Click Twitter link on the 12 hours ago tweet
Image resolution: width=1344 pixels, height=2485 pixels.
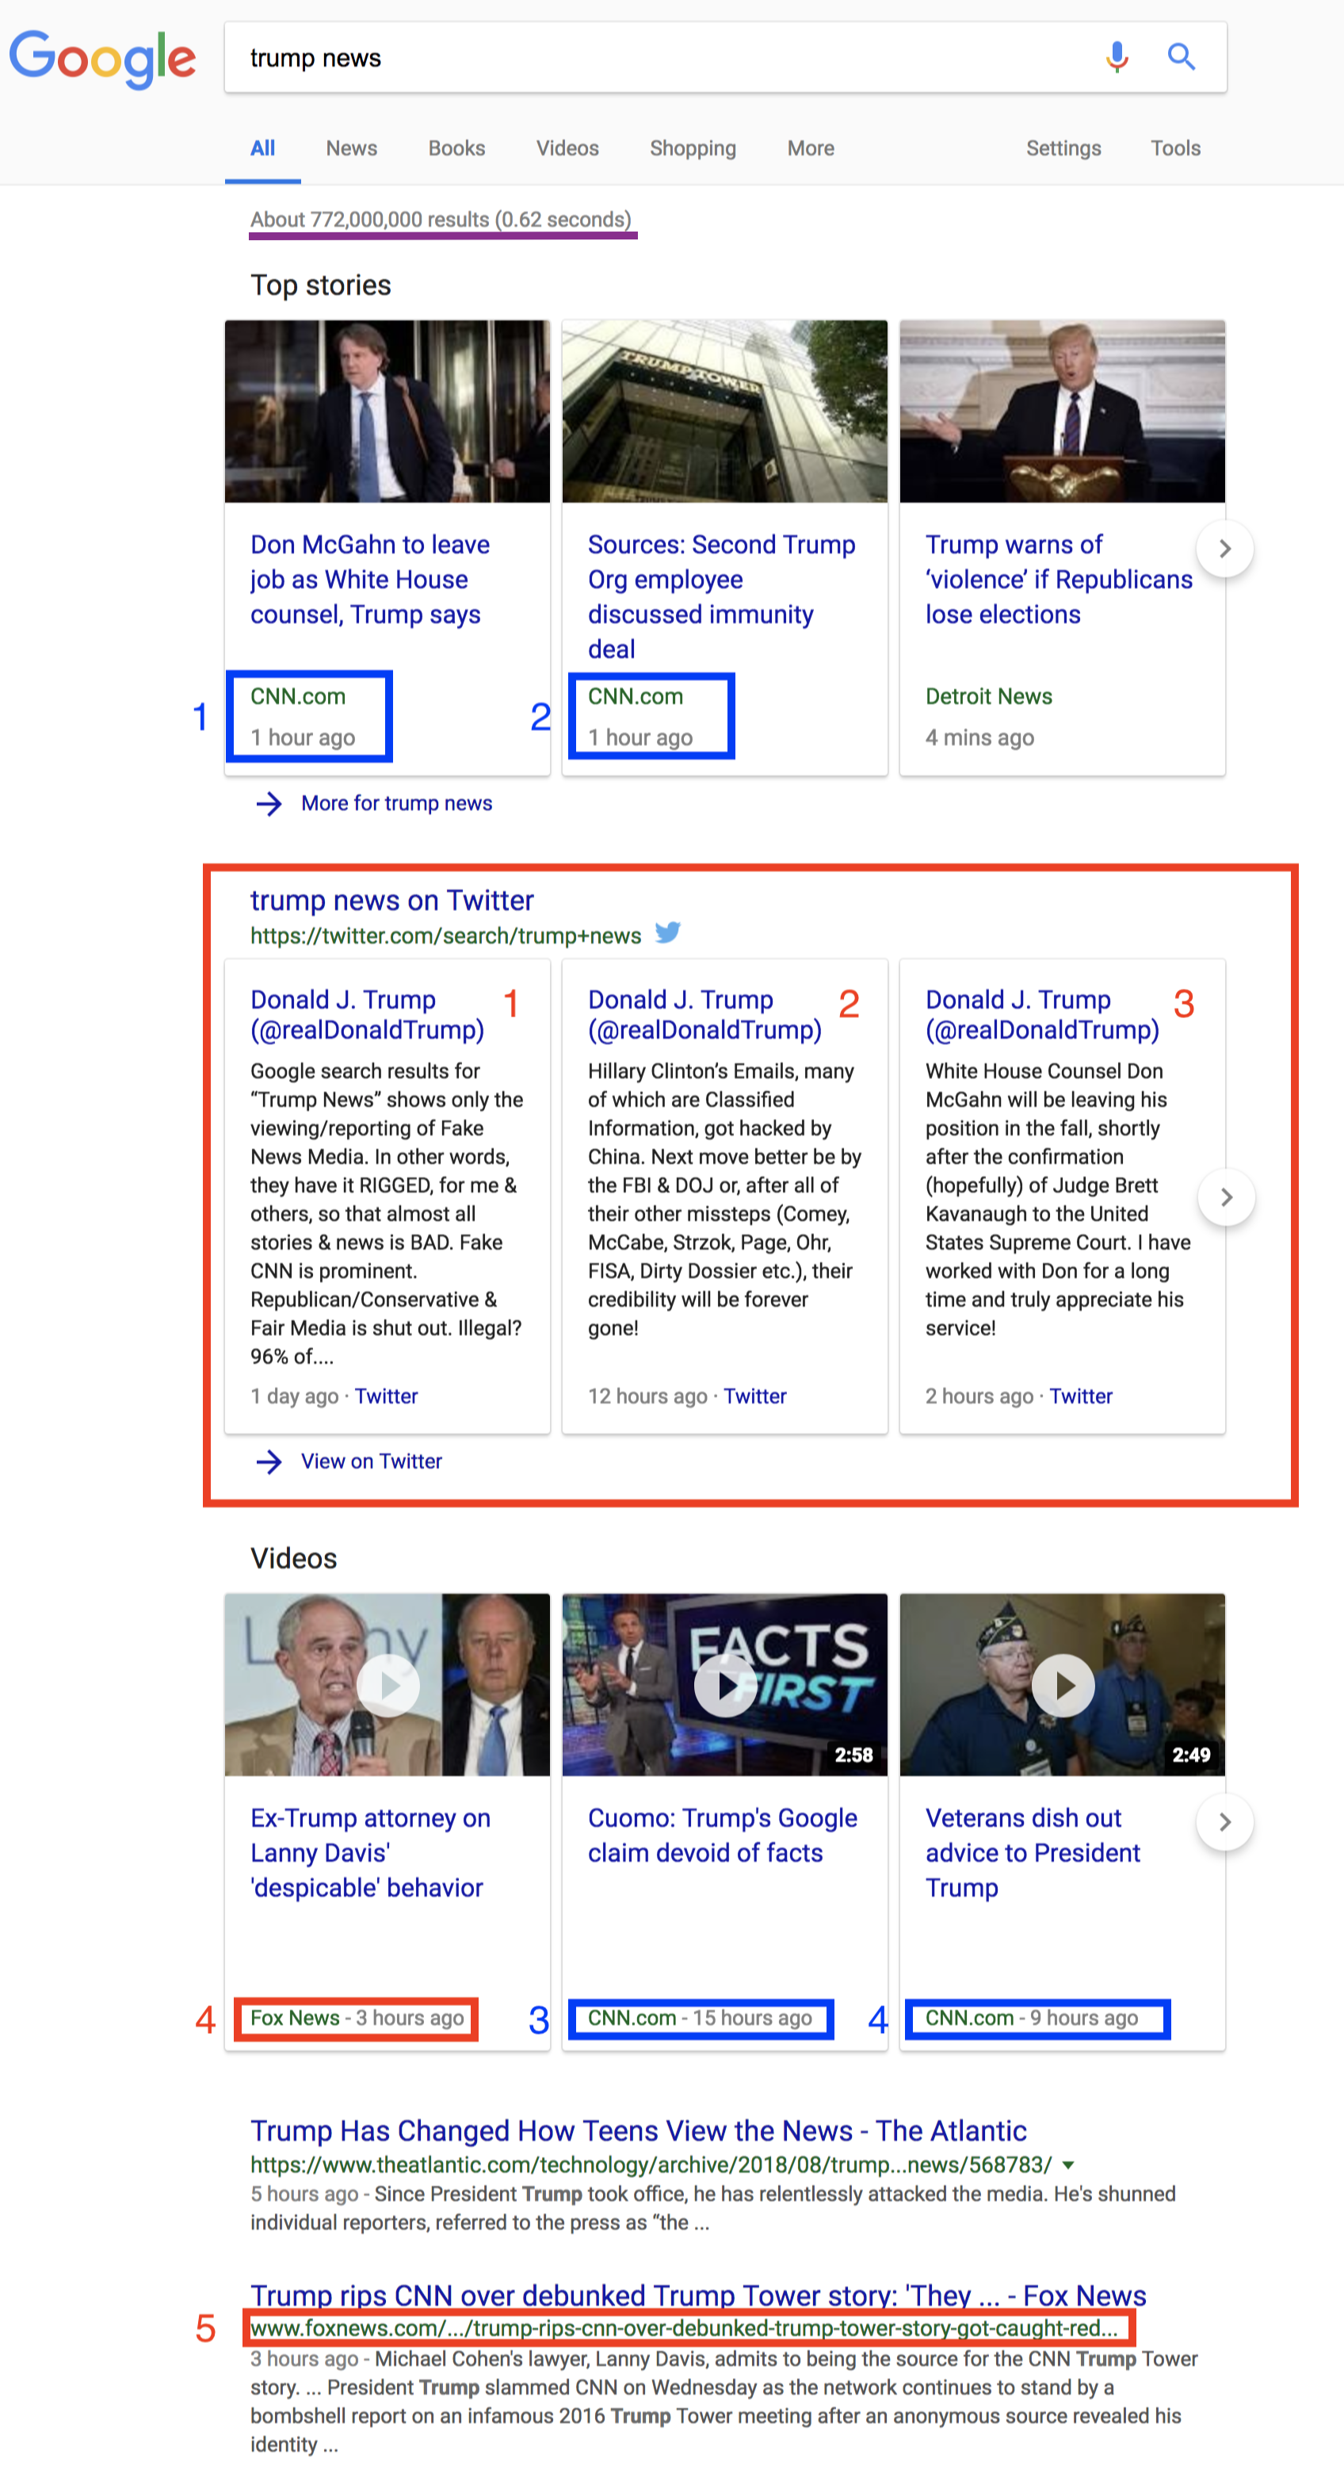[755, 1397]
